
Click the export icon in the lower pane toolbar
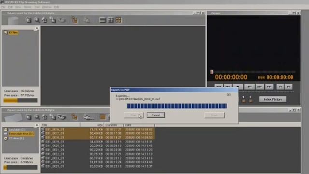point(88,117)
